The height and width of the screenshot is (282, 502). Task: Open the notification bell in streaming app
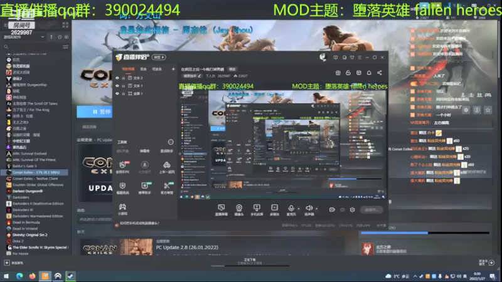[369, 73]
